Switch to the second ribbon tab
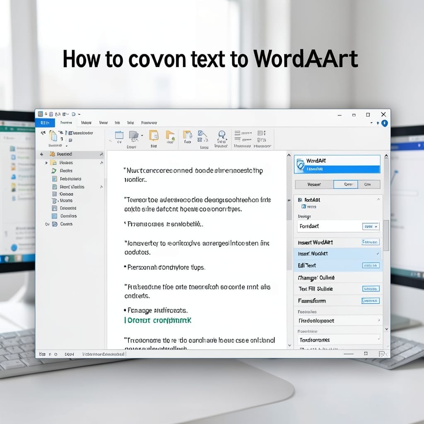 tap(66, 123)
